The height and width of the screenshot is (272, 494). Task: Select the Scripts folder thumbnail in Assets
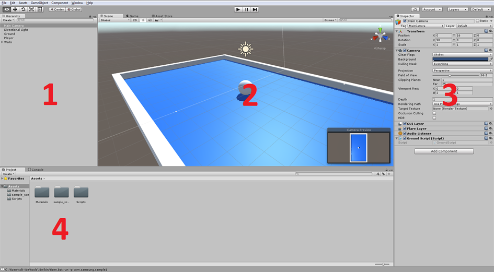81,193
